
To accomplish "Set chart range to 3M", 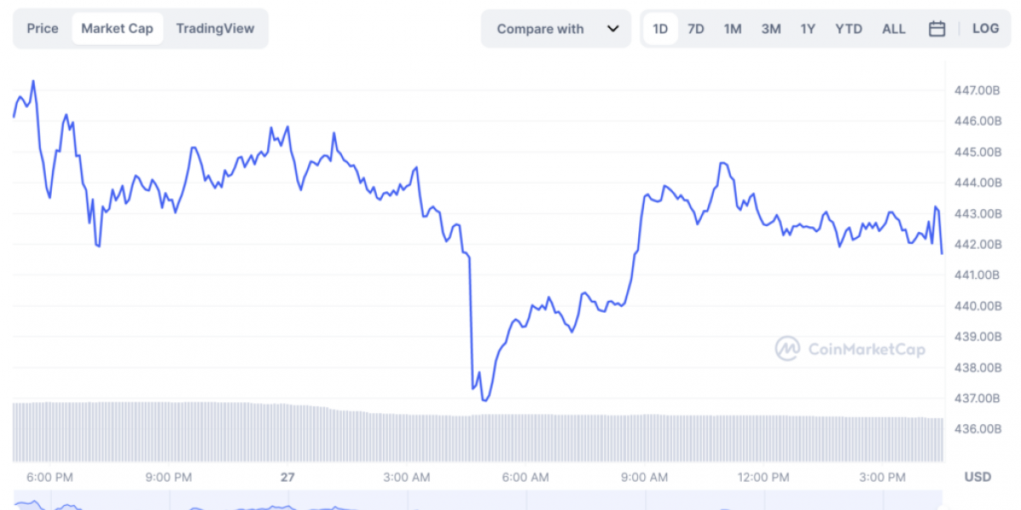I will 771,29.
